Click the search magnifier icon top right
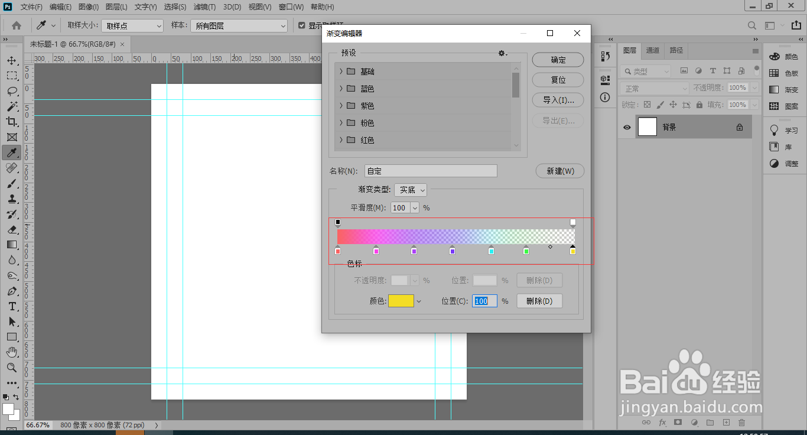 click(752, 25)
